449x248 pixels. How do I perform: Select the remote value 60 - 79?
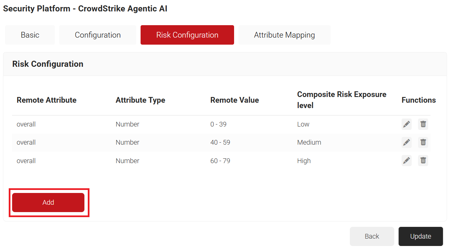[x=220, y=161]
